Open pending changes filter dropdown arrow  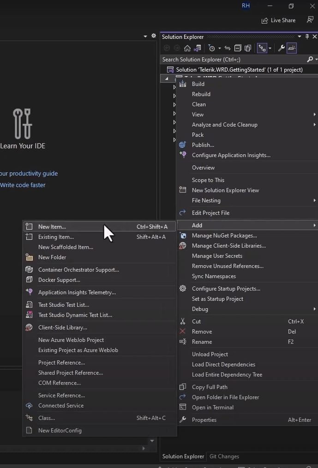(x=220, y=48)
